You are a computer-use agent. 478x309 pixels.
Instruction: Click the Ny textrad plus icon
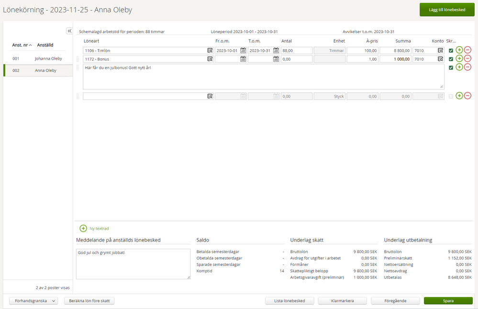point(83,229)
